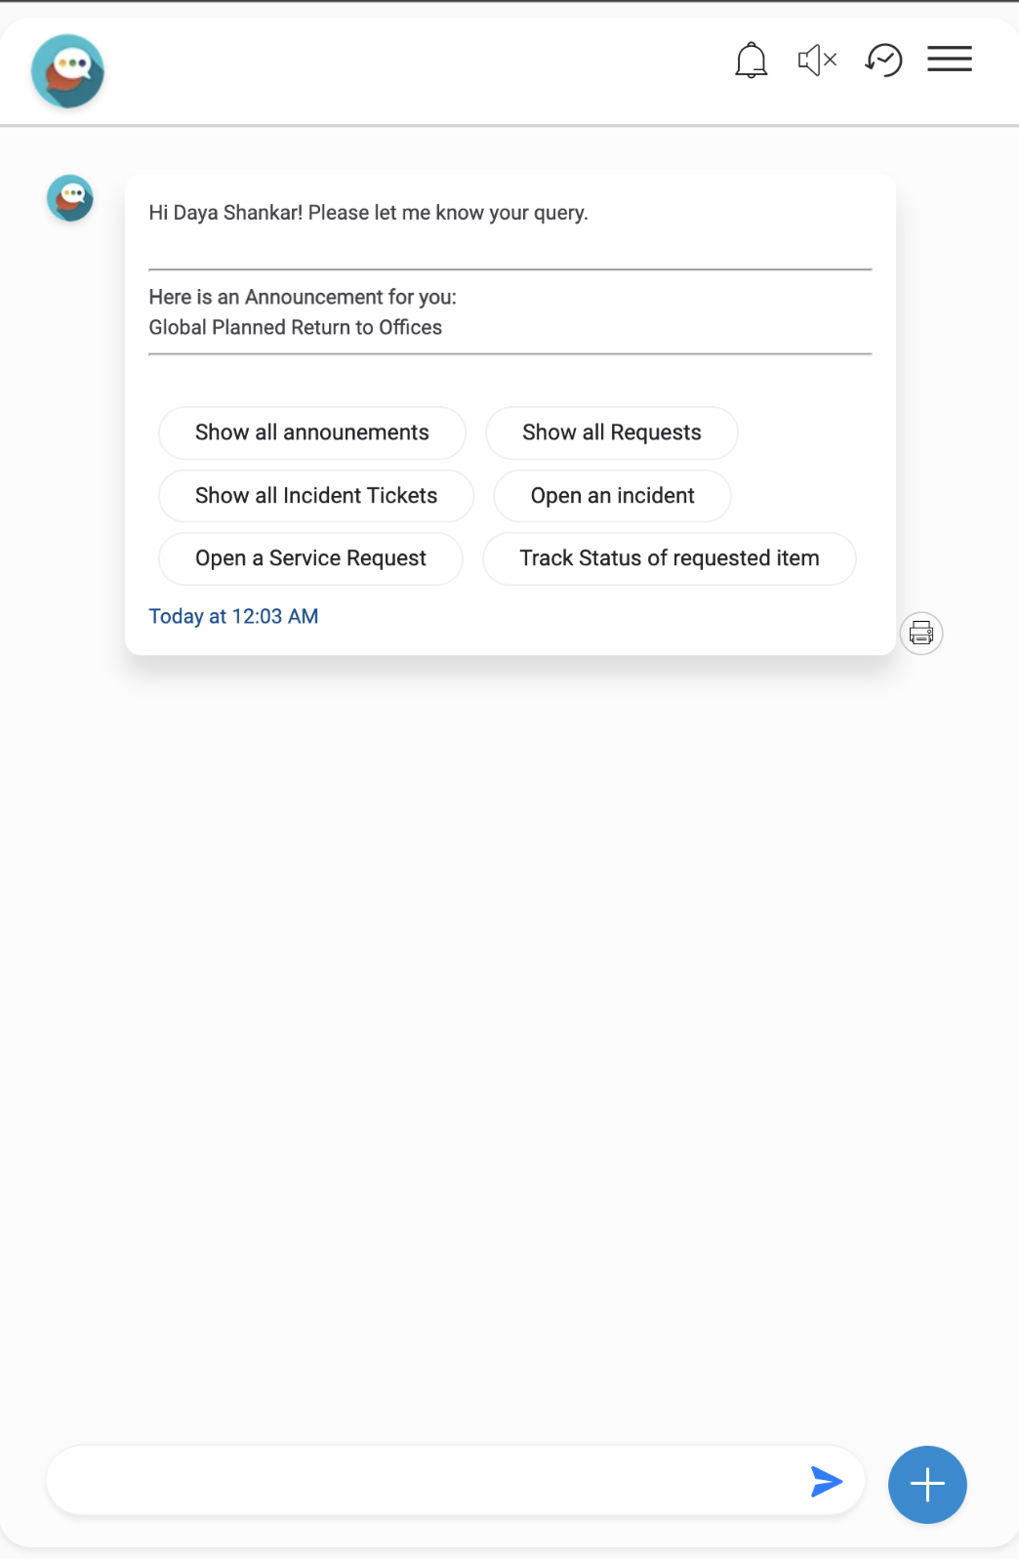Expand the blue plus button
Viewport: 1019px width, 1559px height.
click(x=926, y=1484)
